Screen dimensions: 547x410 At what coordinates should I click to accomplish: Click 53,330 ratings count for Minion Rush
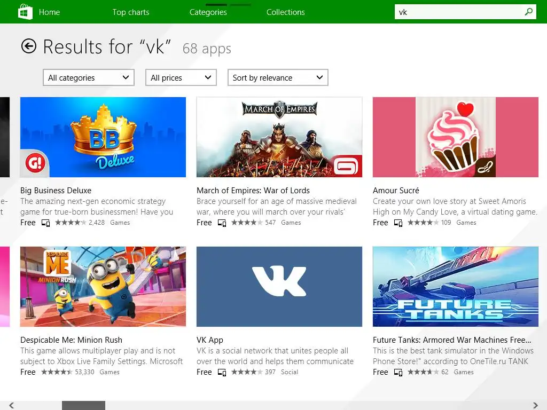pyautogui.click(x=85, y=372)
